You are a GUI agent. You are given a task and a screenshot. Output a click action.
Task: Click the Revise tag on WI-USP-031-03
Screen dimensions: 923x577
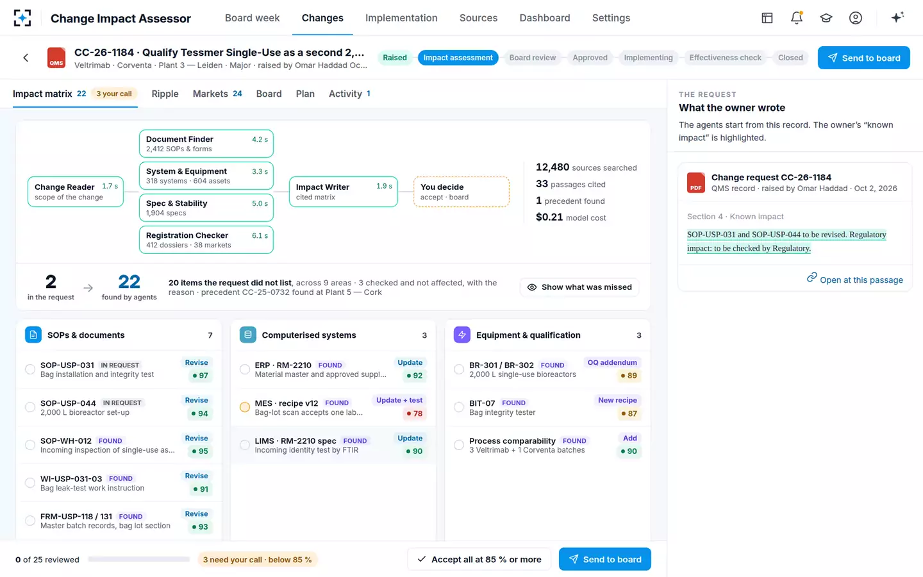196,476
